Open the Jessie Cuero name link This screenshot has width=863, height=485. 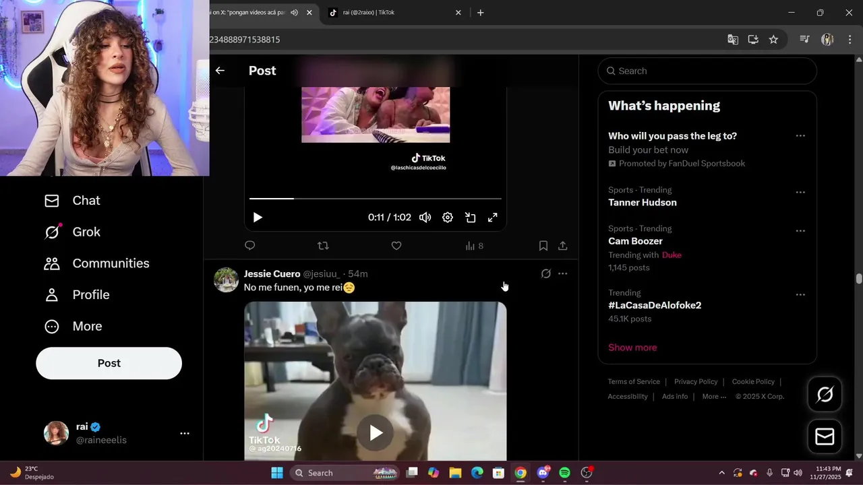(272, 273)
